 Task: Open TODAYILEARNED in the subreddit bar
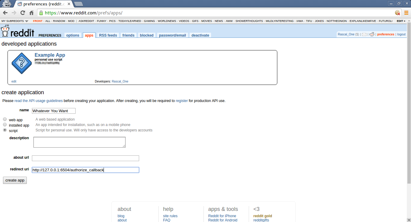[x=130, y=21]
